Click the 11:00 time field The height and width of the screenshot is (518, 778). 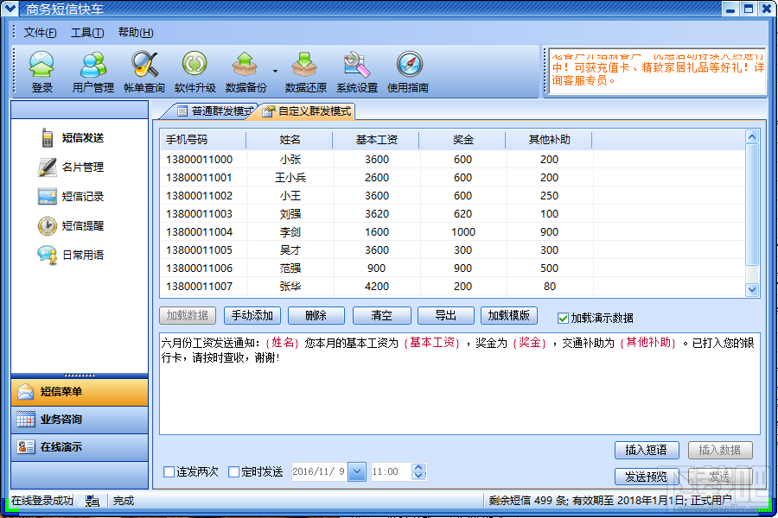(391, 471)
